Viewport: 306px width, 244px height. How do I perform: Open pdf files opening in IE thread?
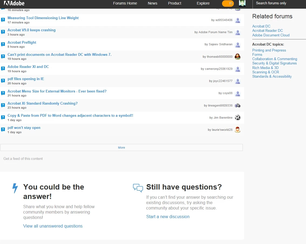[x=26, y=79]
